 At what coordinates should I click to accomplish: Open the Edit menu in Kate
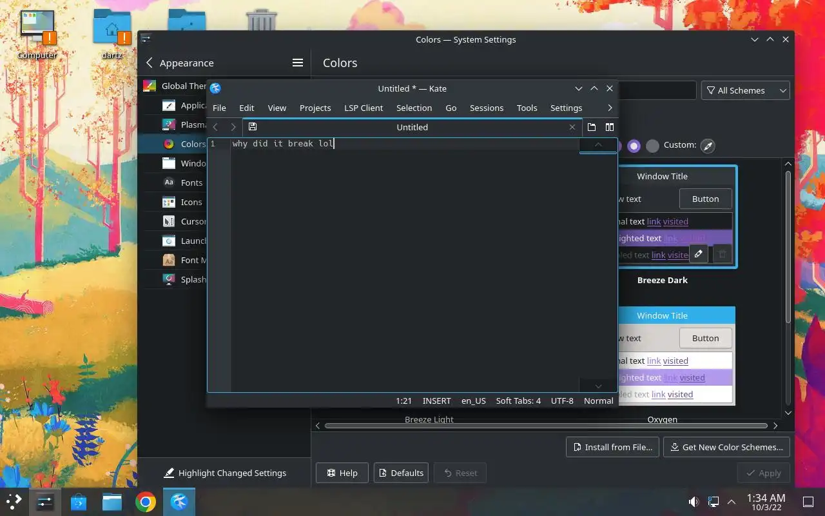pyautogui.click(x=247, y=108)
